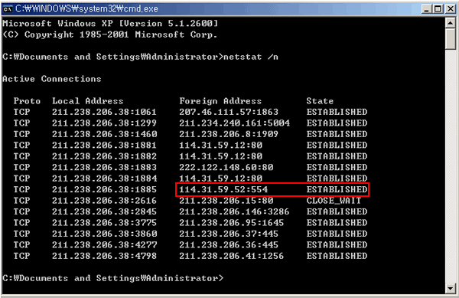This screenshot has width=459, height=298.
Task: Click foreign address 211.238.206.146:3286
Action: point(234,211)
